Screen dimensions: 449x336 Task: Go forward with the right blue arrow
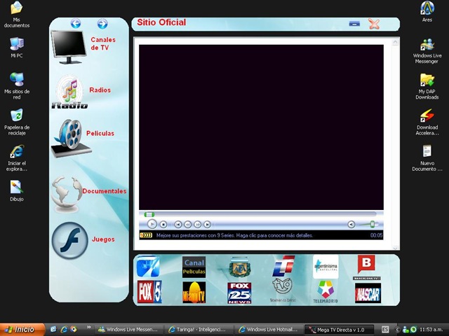[x=102, y=24]
